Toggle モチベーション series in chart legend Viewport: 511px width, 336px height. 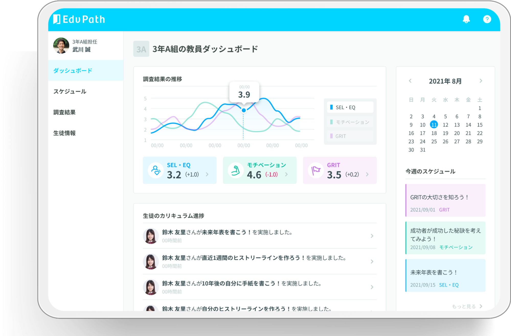(350, 122)
